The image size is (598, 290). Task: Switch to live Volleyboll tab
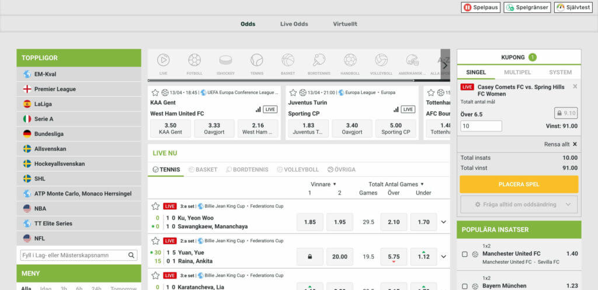point(297,170)
